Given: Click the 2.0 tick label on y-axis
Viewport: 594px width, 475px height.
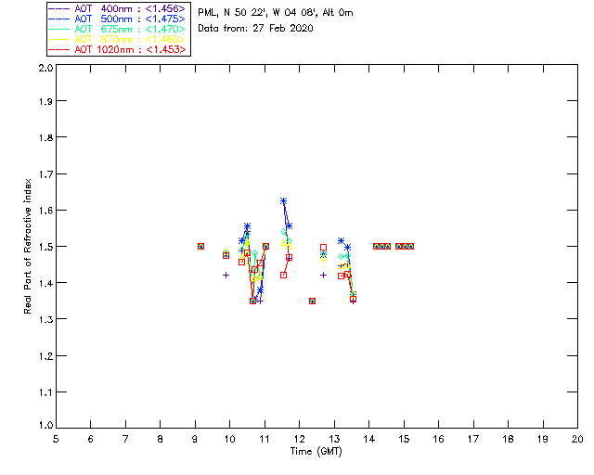Looking at the screenshot, I should pyautogui.click(x=45, y=68).
